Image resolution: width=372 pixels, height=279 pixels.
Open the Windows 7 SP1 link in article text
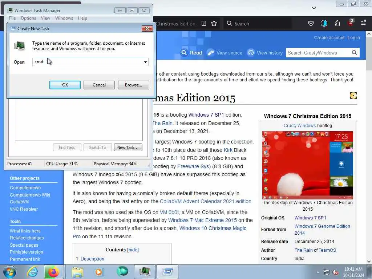tap(206, 115)
